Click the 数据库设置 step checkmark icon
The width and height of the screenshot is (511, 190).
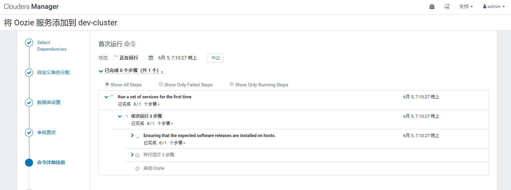pyautogui.click(x=29, y=103)
